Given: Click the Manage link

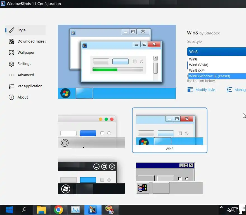Looking at the screenshot, I should tap(240, 90).
